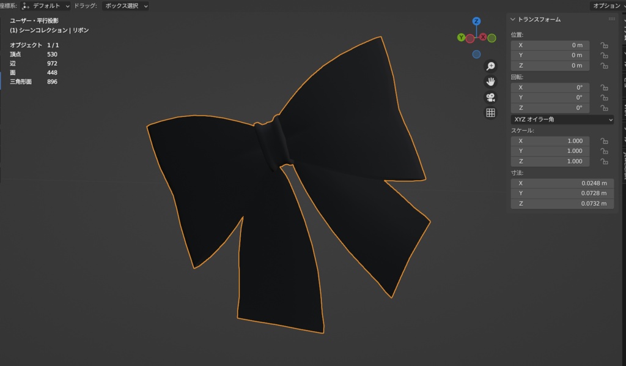Click the 位置 X value field
Viewport: 626px width, 366px height.
point(550,45)
